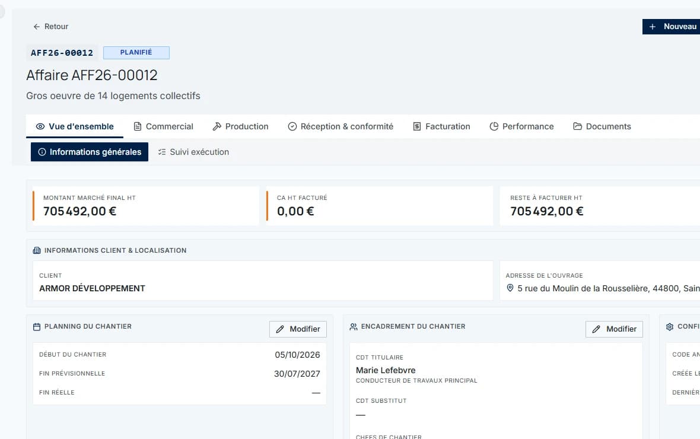This screenshot has width=700, height=439.
Task: Show the Documents tab
Action: [602, 126]
